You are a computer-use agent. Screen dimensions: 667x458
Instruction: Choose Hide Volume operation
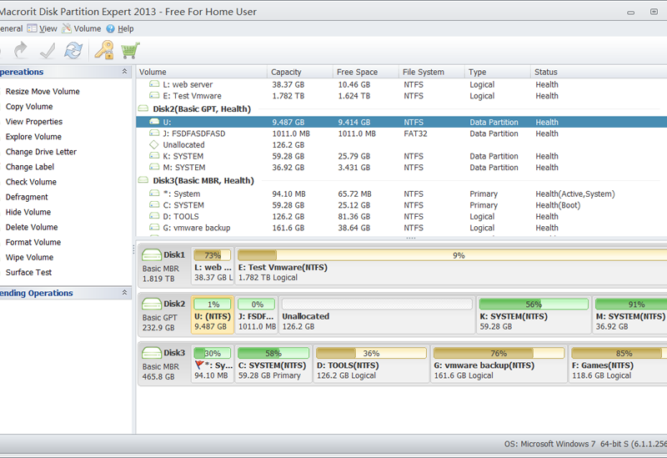[x=28, y=212]
